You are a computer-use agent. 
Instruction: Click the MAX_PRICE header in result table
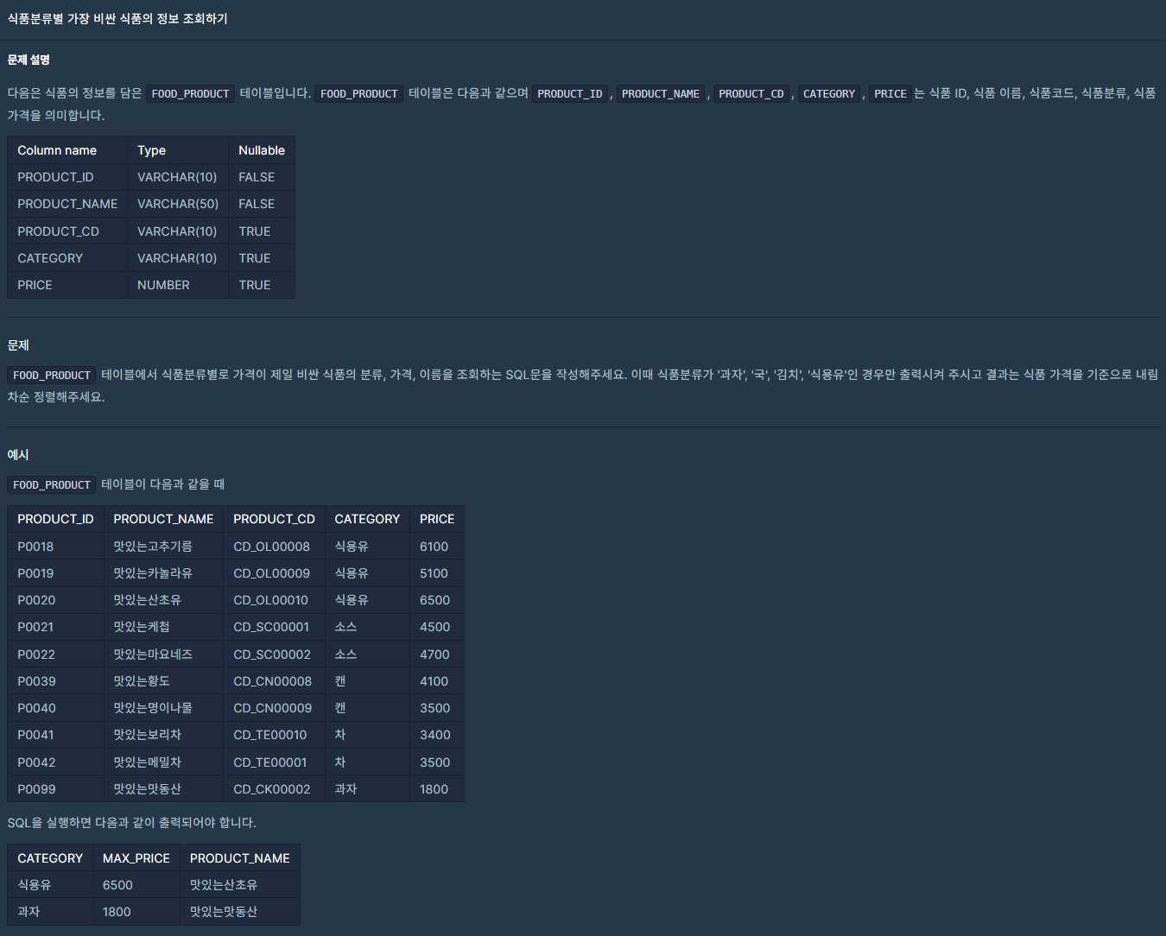pos(136,858)
